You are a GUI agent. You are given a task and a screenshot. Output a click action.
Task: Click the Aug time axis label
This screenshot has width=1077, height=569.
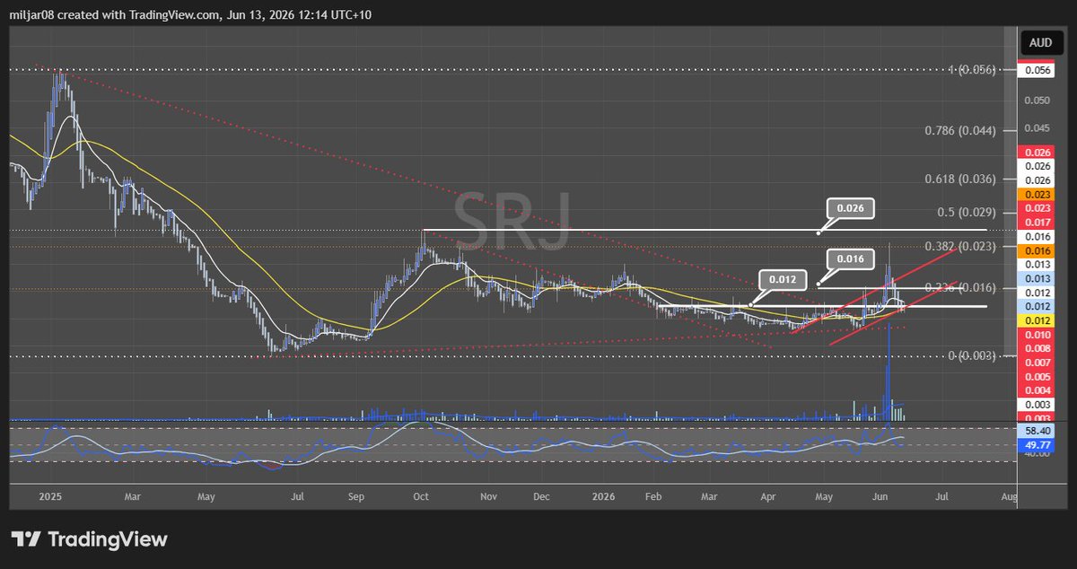[x=1009, y=495]
